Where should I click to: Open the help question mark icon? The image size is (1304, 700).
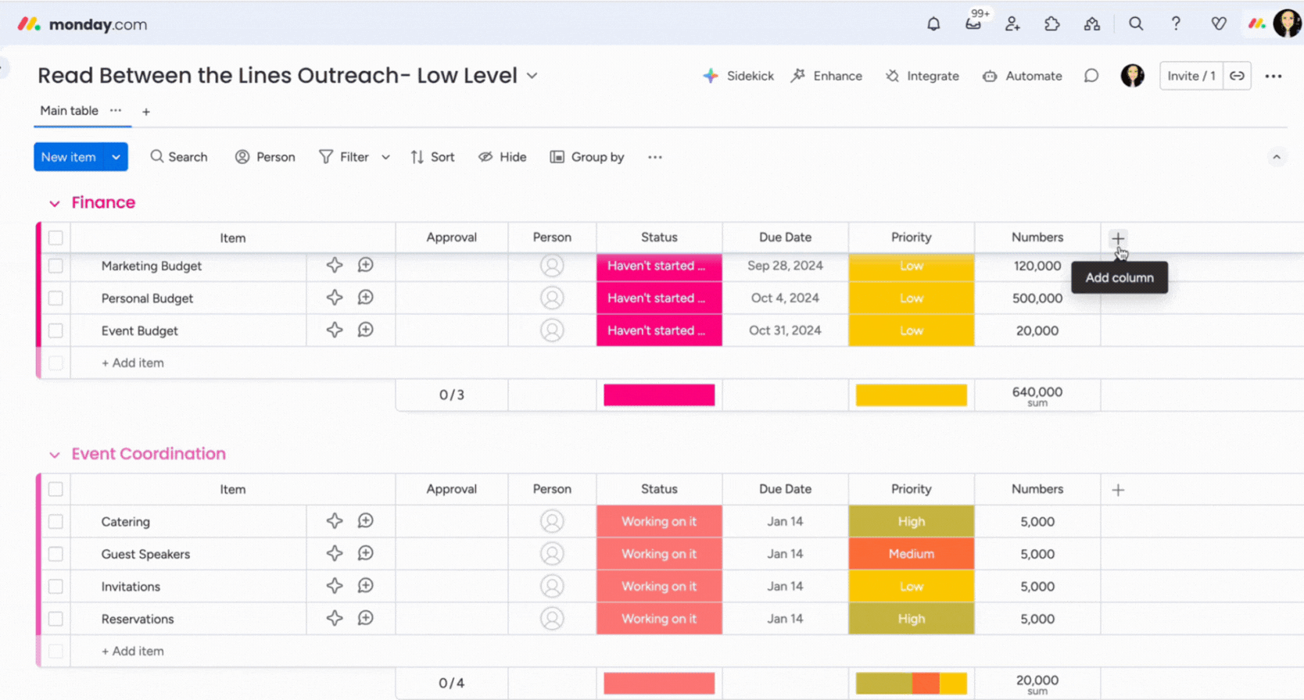[1176, 24]
